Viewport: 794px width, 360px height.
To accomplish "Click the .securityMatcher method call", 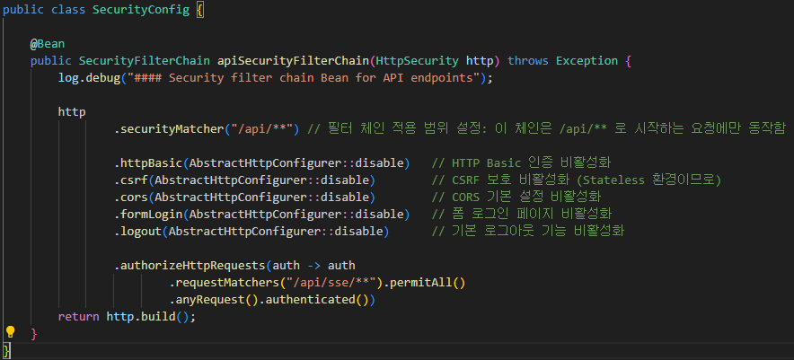I will pos(169,128).
